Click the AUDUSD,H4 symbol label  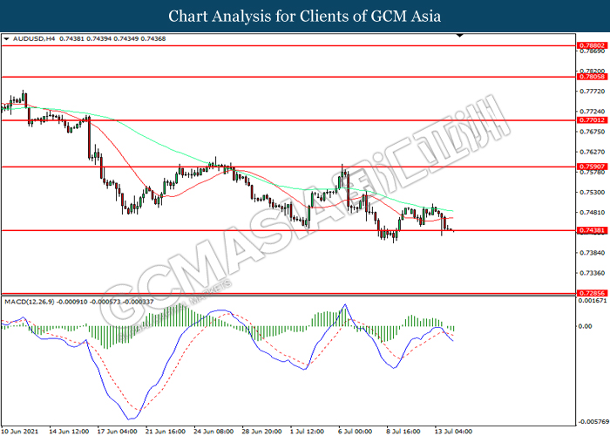click(34, 39)
